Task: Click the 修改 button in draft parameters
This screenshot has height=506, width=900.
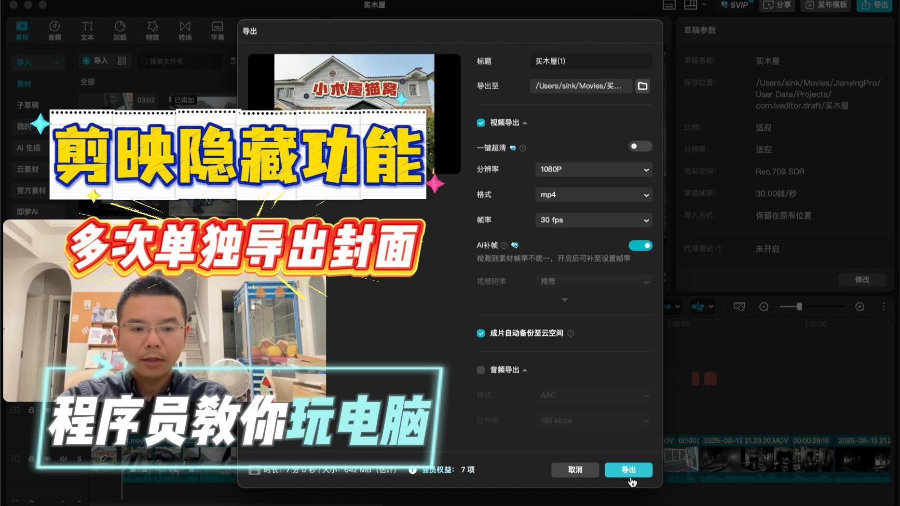Action: (862, 280)
